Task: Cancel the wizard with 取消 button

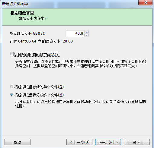Action: [x=137, y=142]
